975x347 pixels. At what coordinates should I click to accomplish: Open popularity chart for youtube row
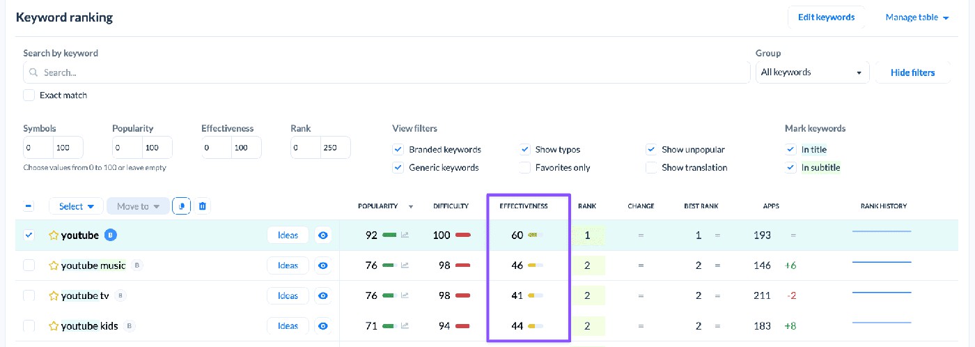tap(405, 236)
